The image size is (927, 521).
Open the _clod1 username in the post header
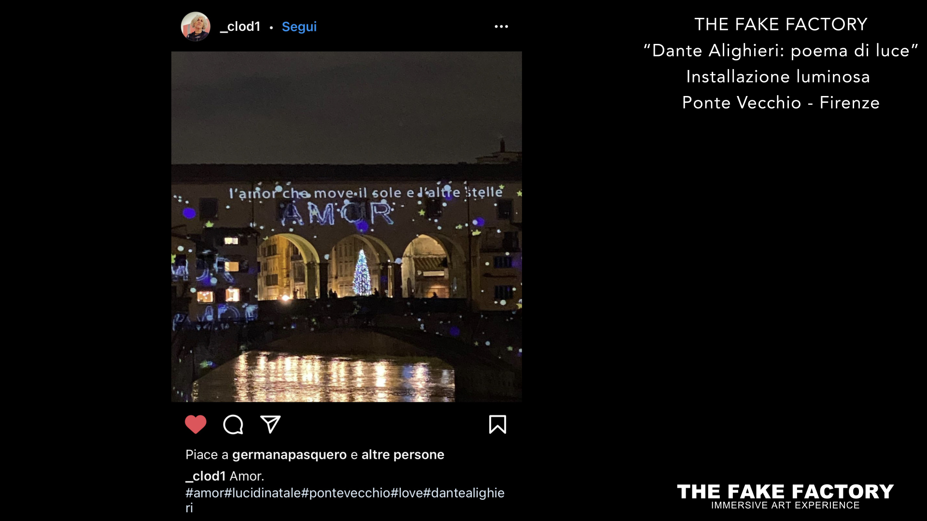coord(240,27)
